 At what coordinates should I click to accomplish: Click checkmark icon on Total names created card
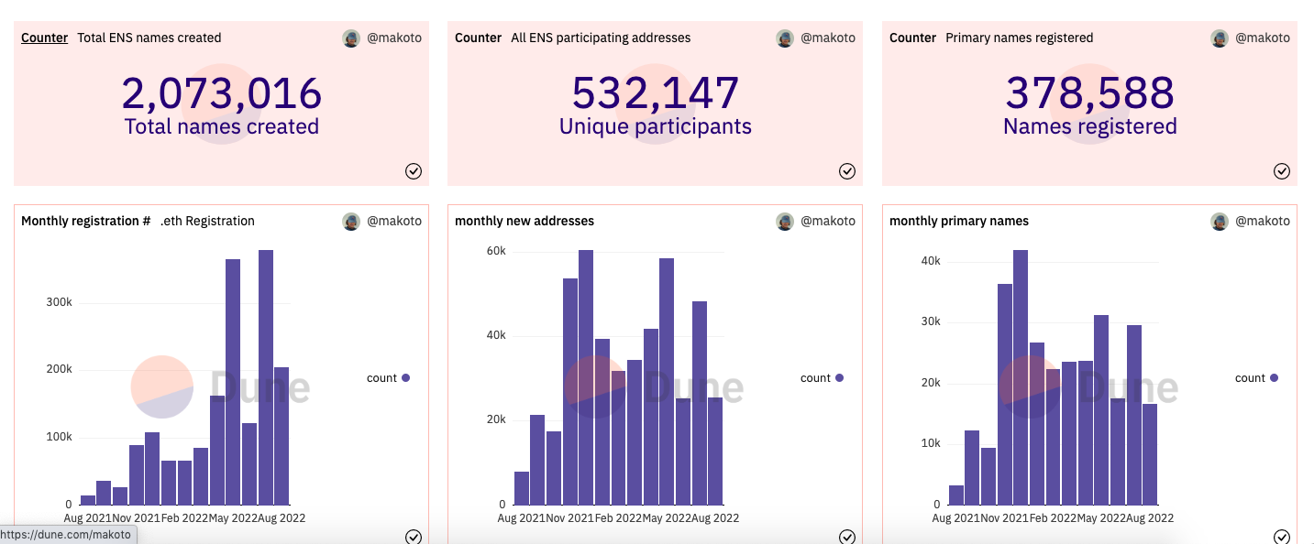[x=414, y=171]
